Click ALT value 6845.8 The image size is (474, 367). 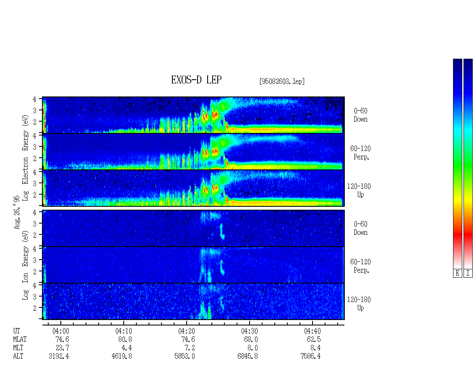pyautogui.click(x=247, y=357)
